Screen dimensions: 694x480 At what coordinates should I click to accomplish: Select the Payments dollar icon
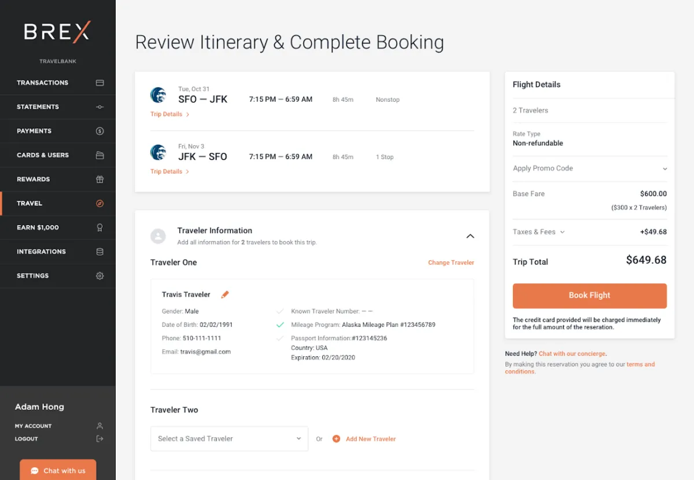point(99,131)
